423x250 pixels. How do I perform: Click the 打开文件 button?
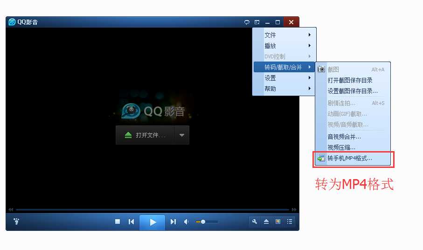[x=145, y=135]
